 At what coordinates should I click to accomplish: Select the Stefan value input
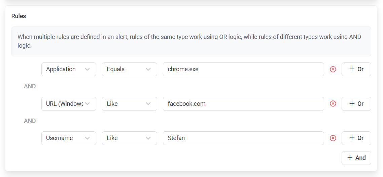click(x=243, y=138)
